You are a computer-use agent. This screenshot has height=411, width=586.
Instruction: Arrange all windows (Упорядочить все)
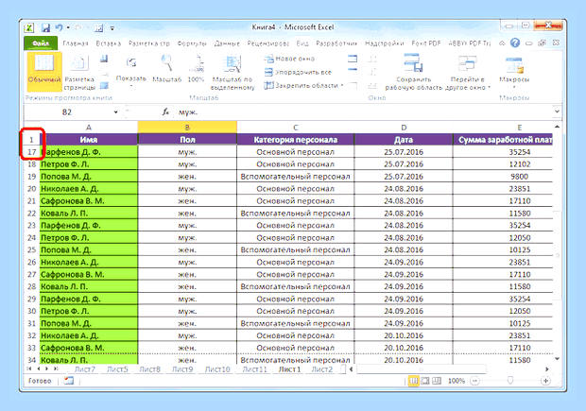tap(298, 72)
